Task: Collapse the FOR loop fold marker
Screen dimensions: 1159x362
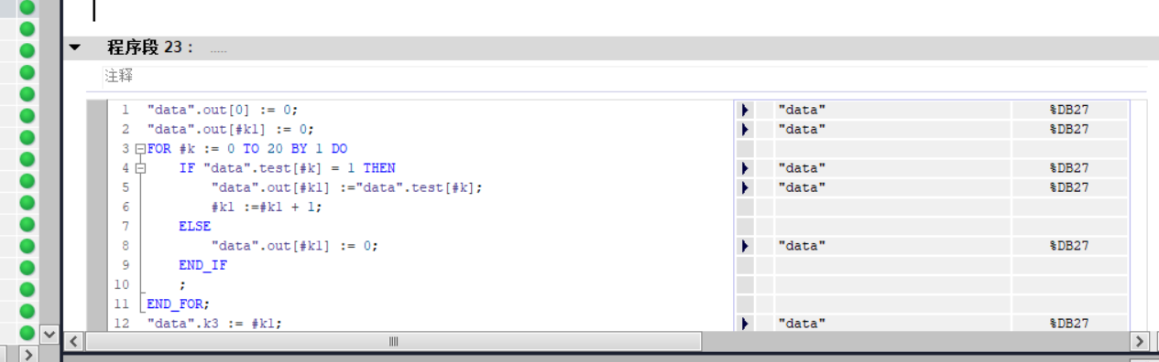Action: 139,149
